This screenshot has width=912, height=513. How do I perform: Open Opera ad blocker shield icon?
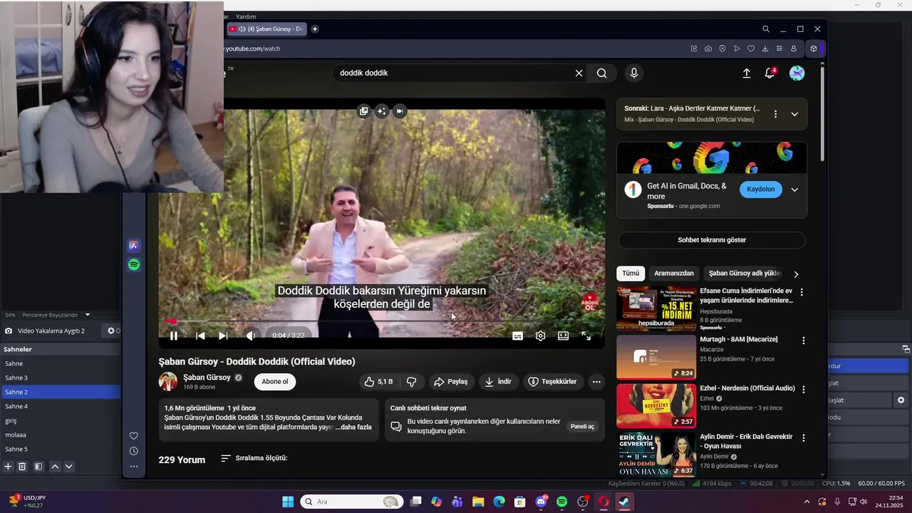tap(722, 48)
